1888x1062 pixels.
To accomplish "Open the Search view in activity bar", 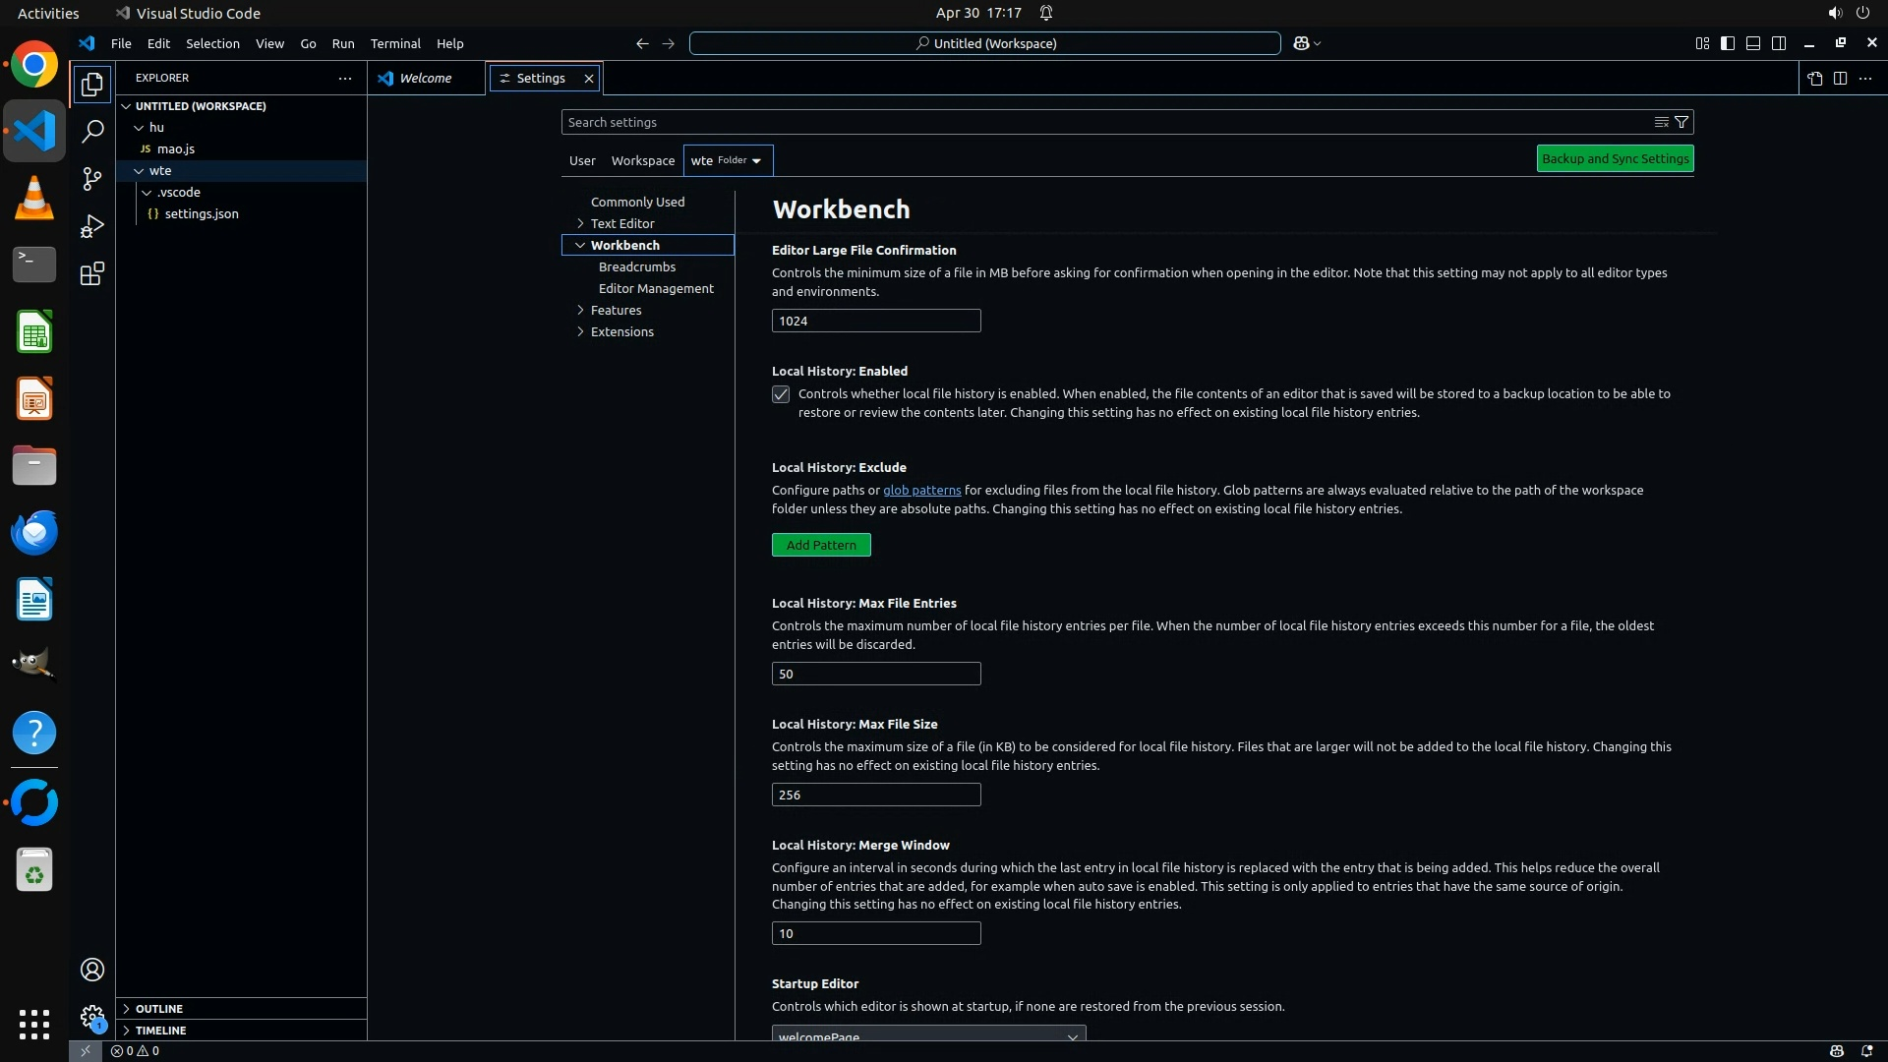I will [x=92, y=132].
